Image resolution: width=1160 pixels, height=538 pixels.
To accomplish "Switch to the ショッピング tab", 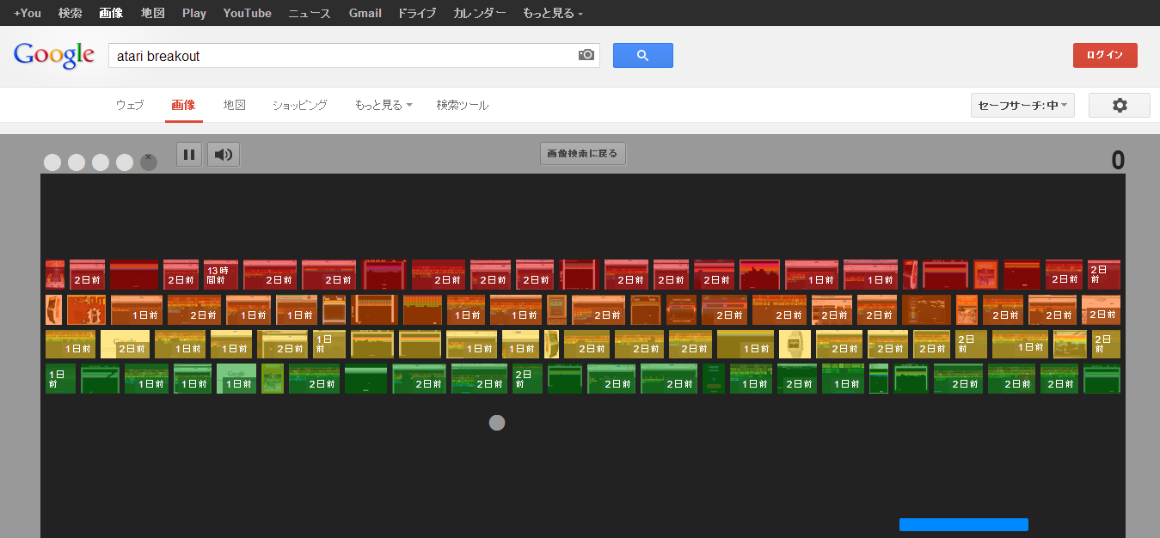I will [x=300, y=105].
